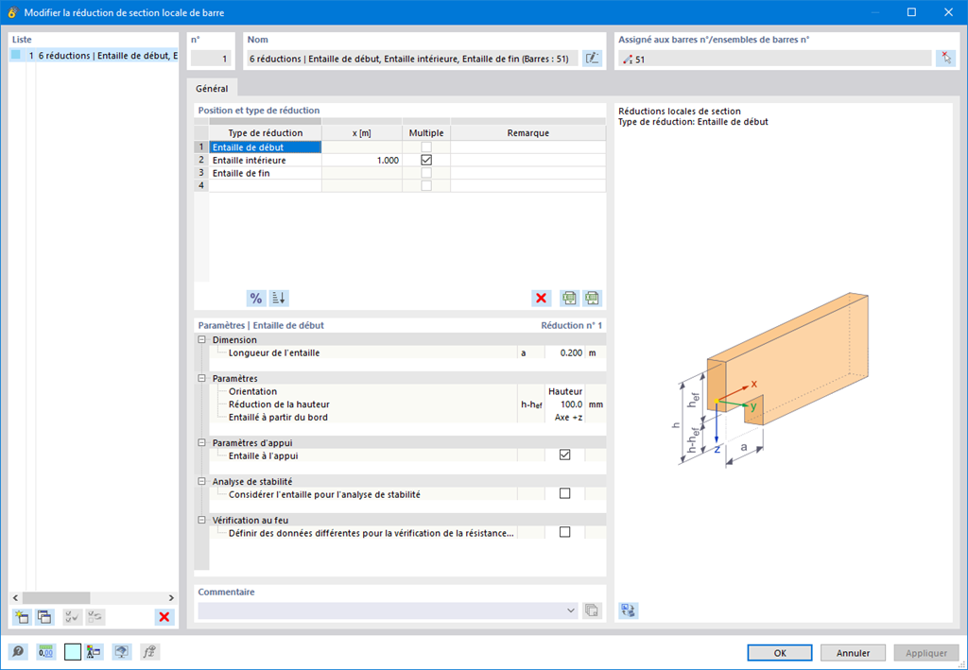Click the Type de réduction column header
The height and width of the screenshot is (670, 968).
[266, 133]
